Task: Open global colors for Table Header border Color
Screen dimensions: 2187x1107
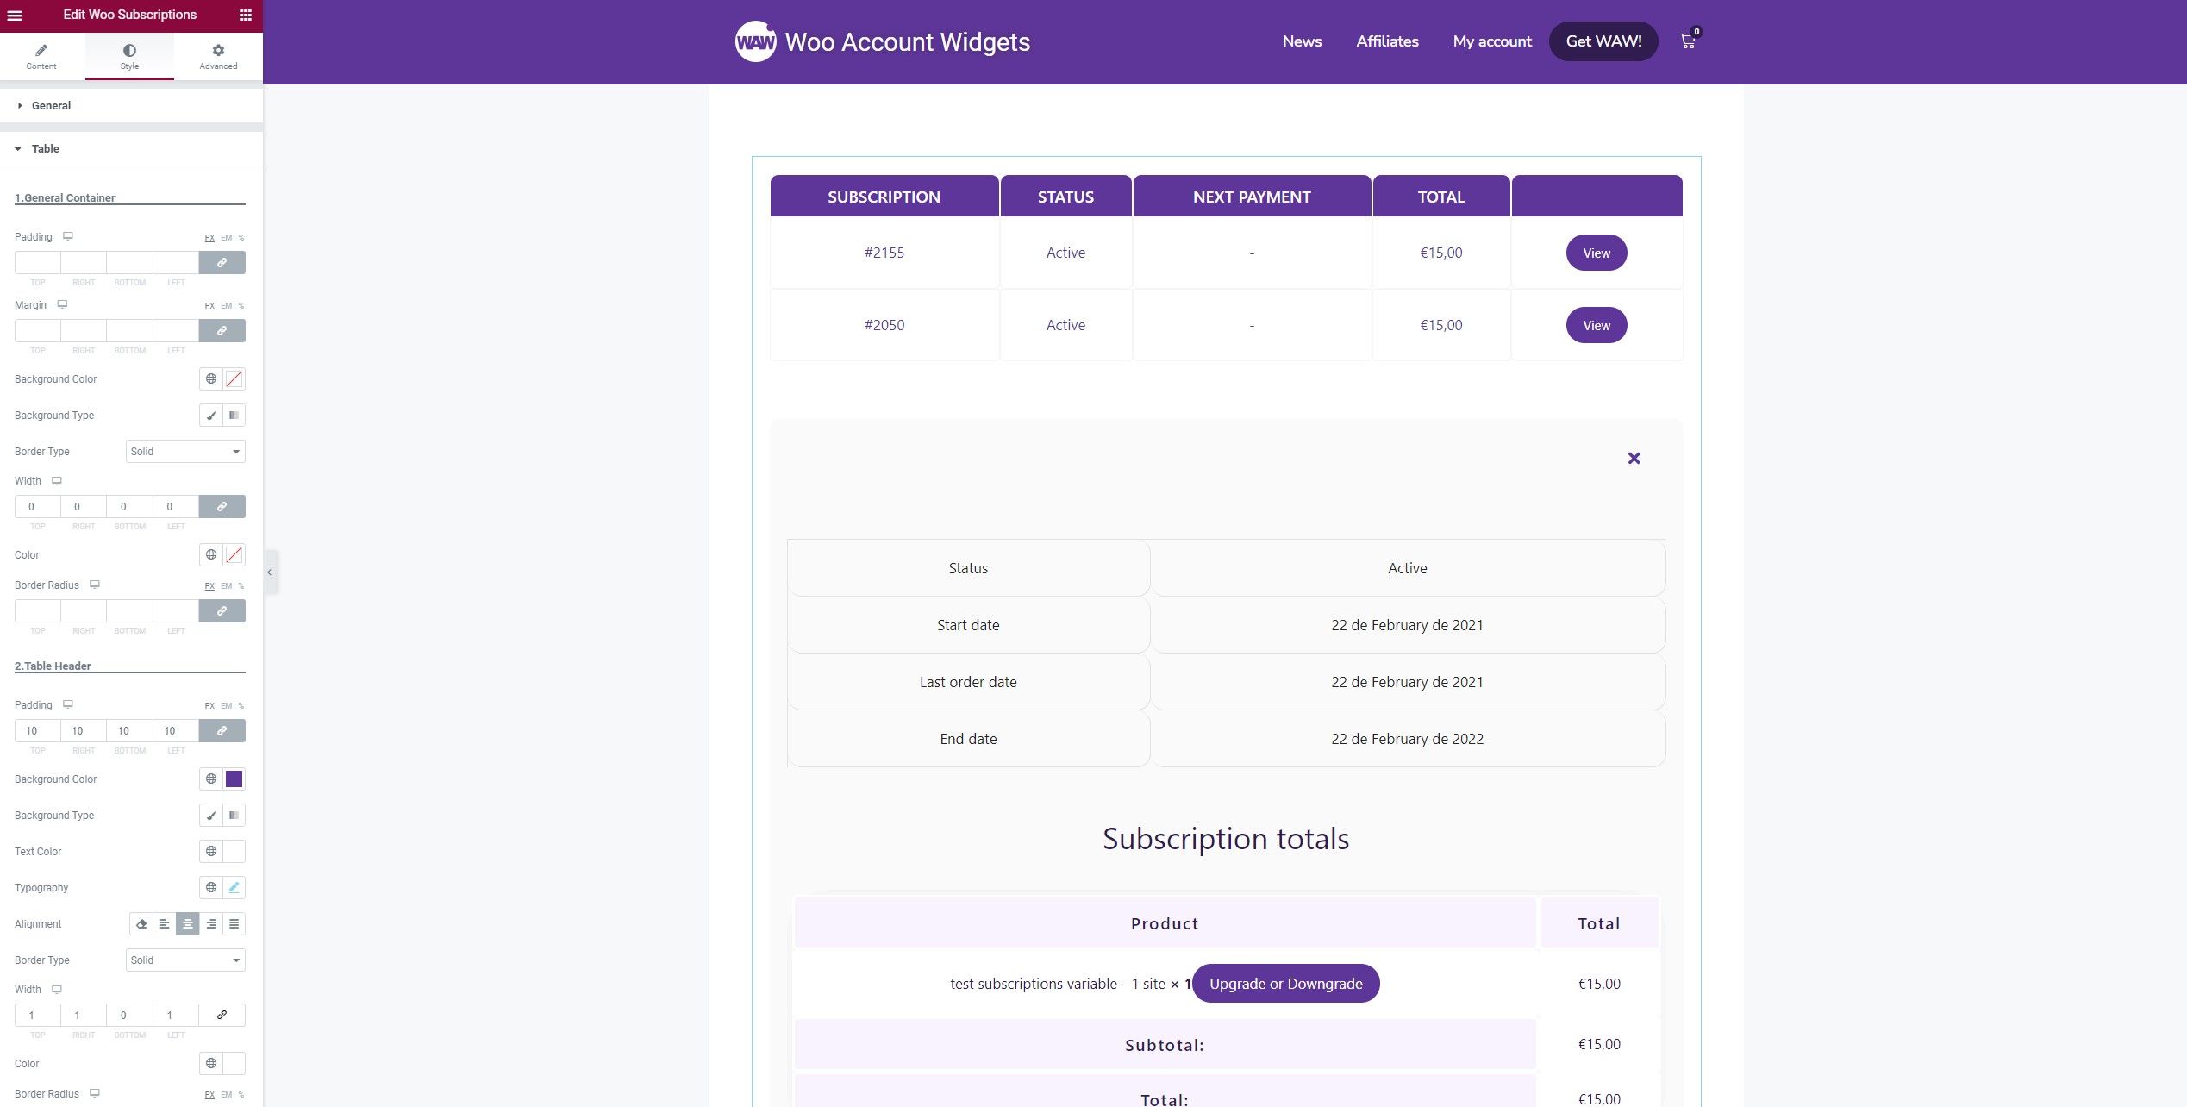Action: point(211,1063)
